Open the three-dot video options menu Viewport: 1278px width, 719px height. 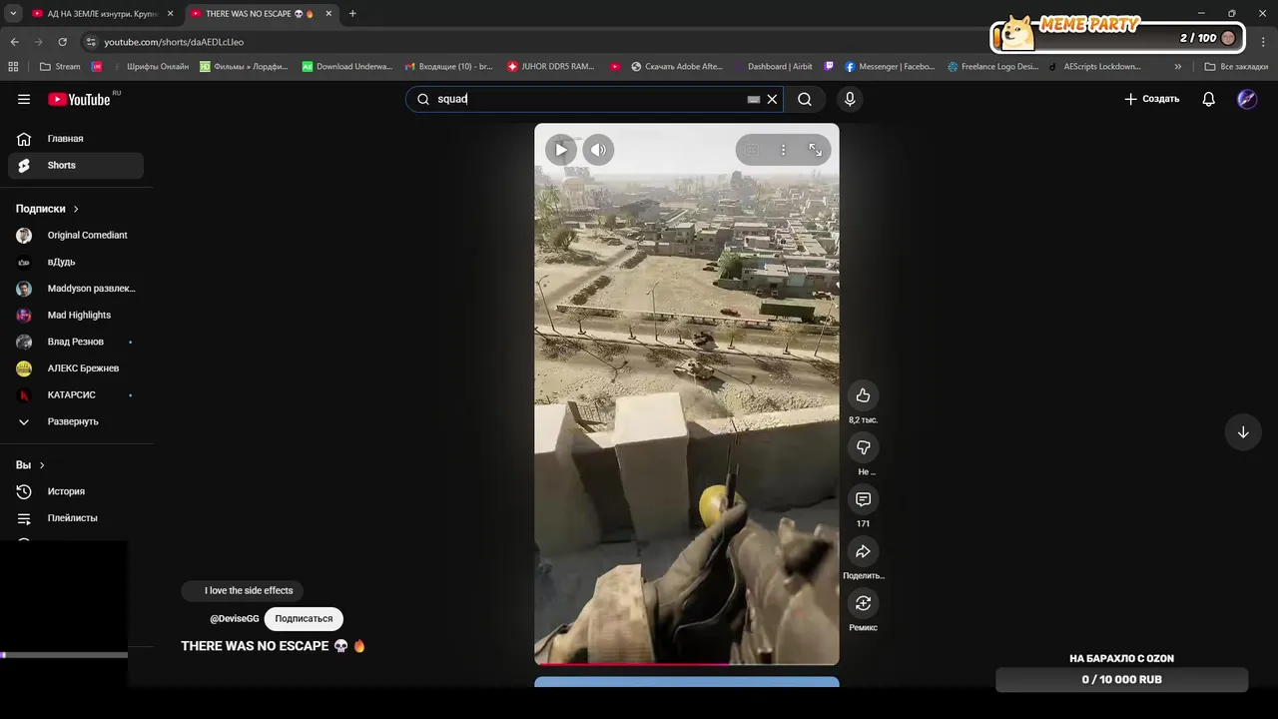[784, 150]
